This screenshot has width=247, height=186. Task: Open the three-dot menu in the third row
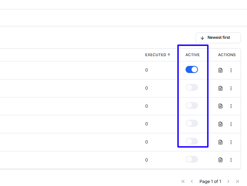(231, 106)
